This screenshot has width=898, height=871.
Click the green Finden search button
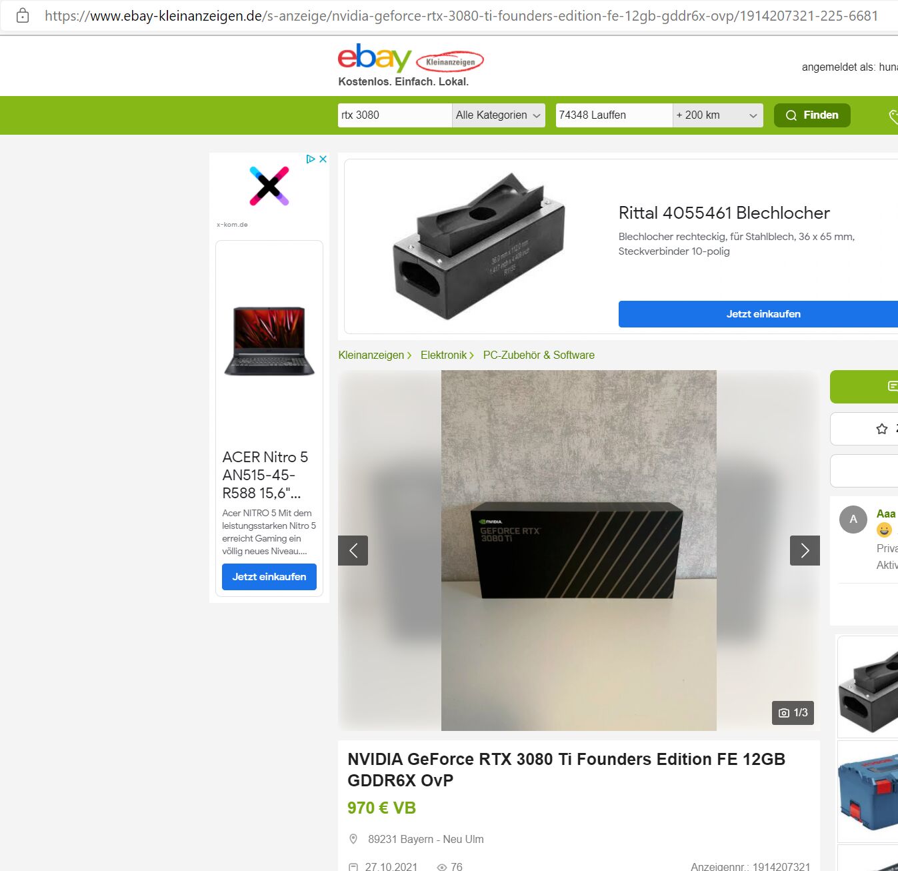[812, 115]
